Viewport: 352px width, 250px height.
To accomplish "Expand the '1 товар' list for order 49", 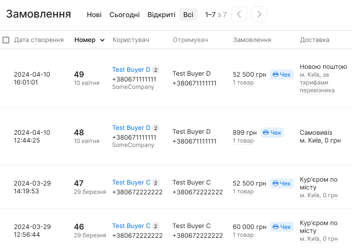I will 243,83.
